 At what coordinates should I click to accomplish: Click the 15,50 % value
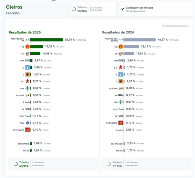pos(141,54)
